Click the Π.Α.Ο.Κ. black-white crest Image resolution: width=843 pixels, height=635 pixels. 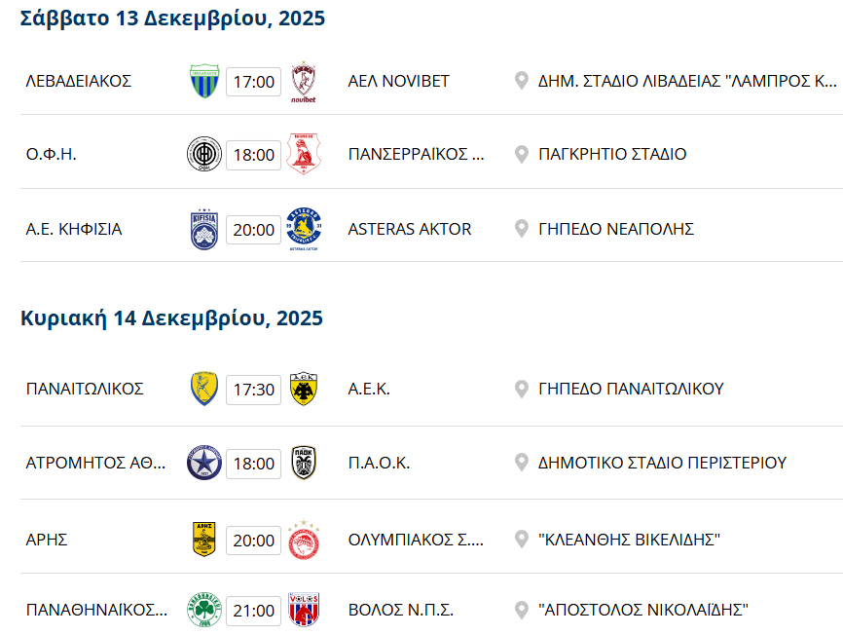[304, 463]
